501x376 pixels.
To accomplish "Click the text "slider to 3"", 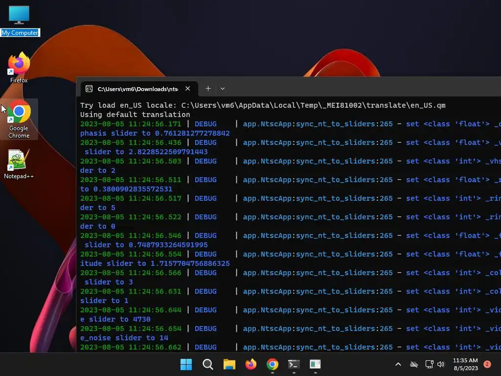I will coord(109,282).
